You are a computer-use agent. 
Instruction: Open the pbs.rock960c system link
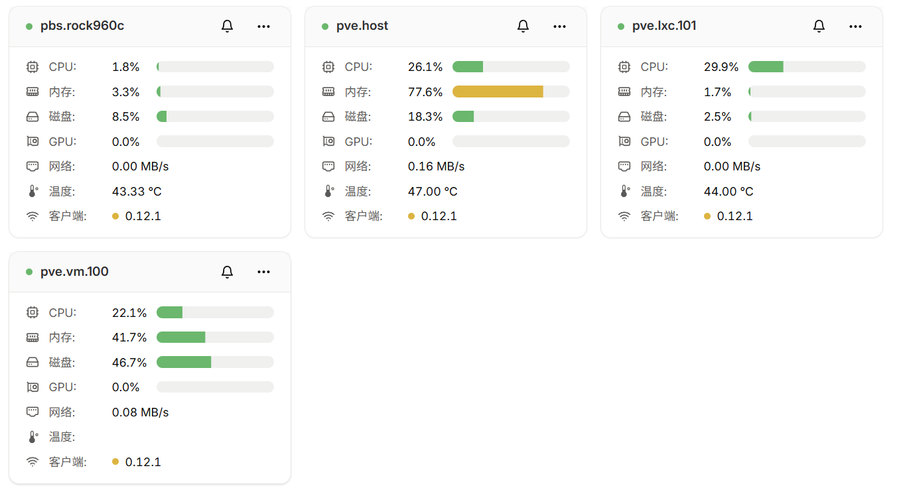[x=82, y=26]
